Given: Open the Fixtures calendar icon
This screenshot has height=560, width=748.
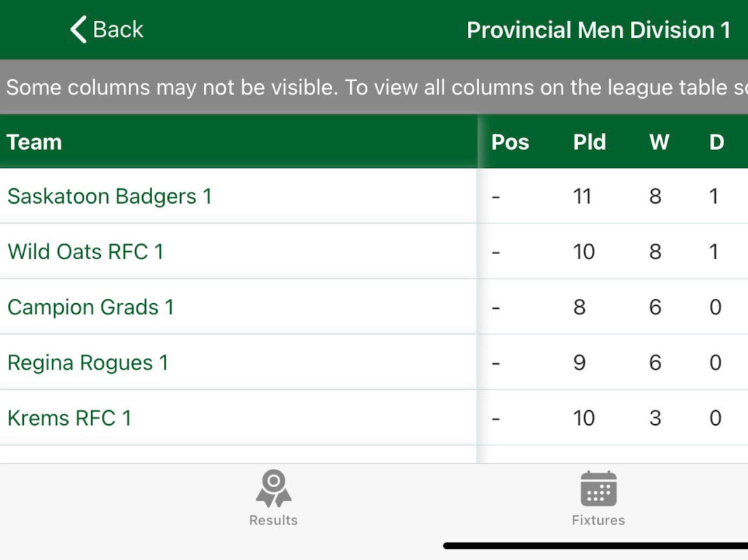Looking at the screenshot, I should 598,489.
